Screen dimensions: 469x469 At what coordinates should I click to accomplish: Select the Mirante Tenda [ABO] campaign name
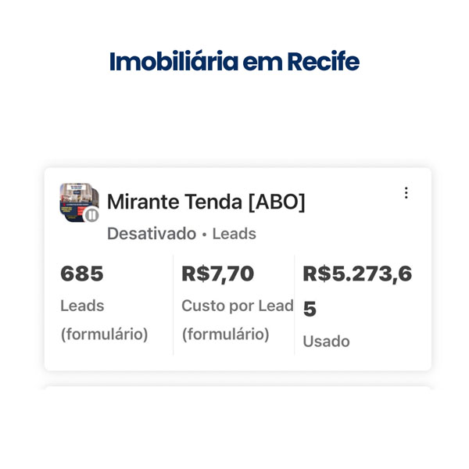pyautogui.click(x=206, y=202)
